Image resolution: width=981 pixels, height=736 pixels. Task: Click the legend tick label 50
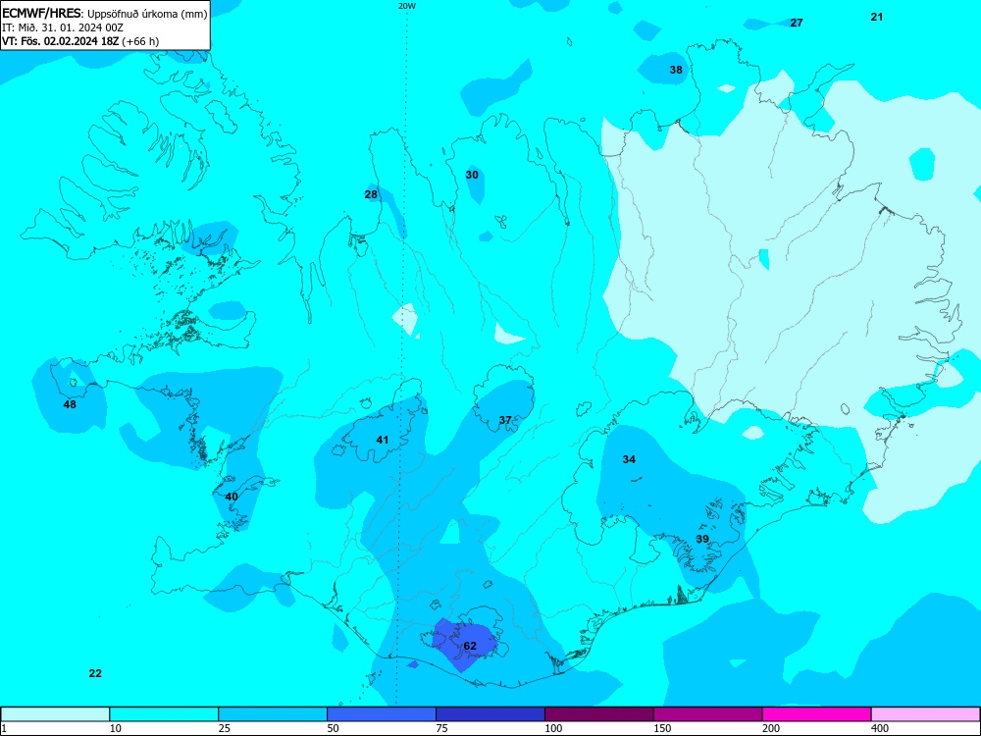(333, 728)
